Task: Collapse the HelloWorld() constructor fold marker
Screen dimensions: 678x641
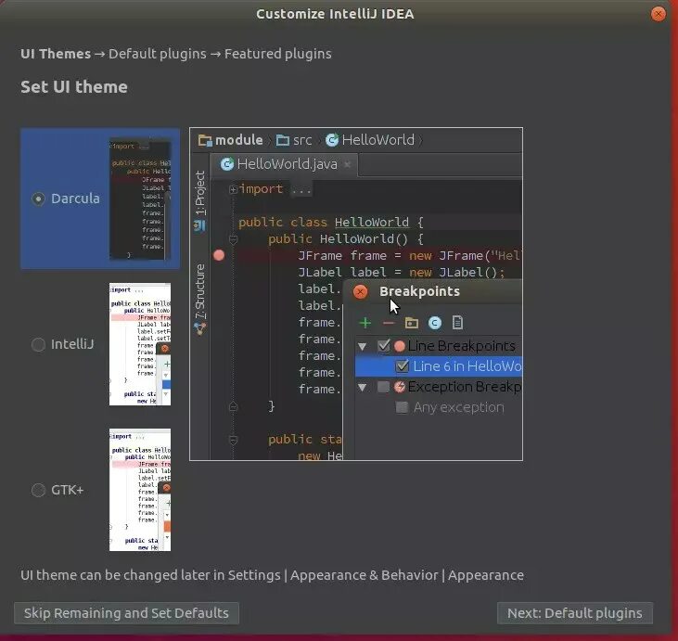Action: click(233, 239)
